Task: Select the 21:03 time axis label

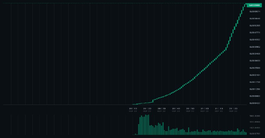Action: [x=204, y=109]
